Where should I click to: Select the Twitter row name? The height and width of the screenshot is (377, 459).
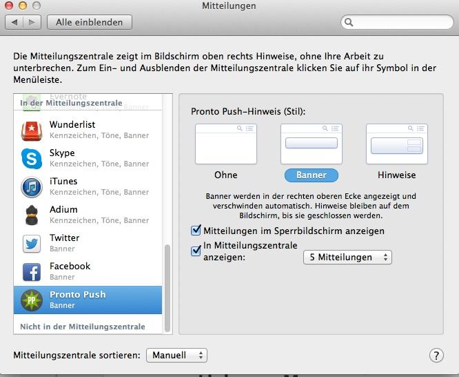64,238
